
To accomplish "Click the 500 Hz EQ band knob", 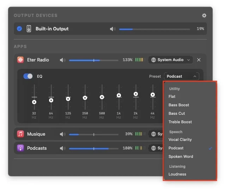I will (x=102, y=97).
